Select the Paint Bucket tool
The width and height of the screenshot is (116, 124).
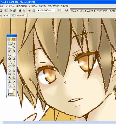(10, 59)
